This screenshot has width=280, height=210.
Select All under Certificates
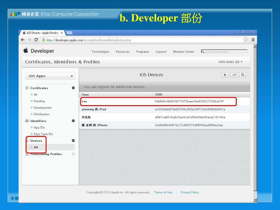(36, 94)
